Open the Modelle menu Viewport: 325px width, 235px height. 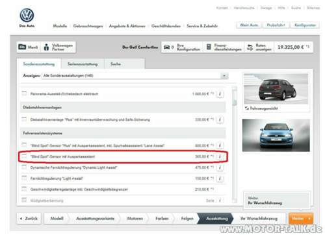[x=60, y=26]
